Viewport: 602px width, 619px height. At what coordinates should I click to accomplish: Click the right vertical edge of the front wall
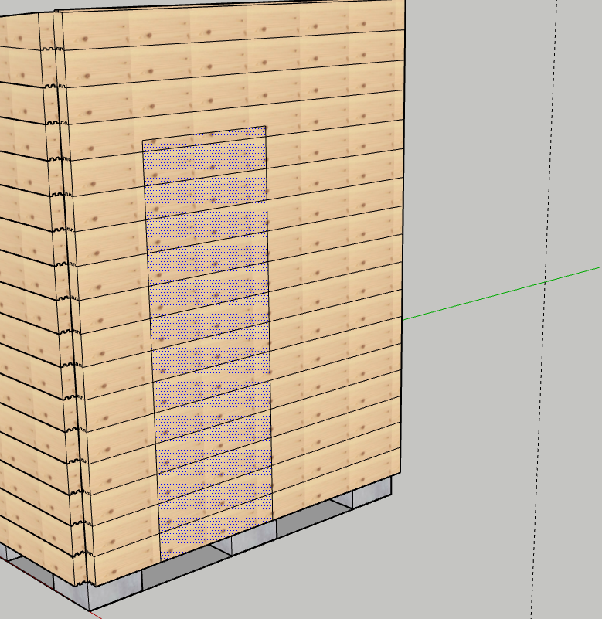click(402, 270)
